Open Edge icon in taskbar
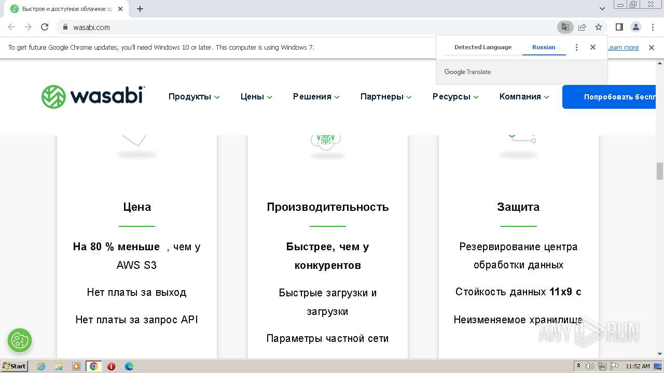The width and height of the screenshot is (664, 373). tap(129, 366)
